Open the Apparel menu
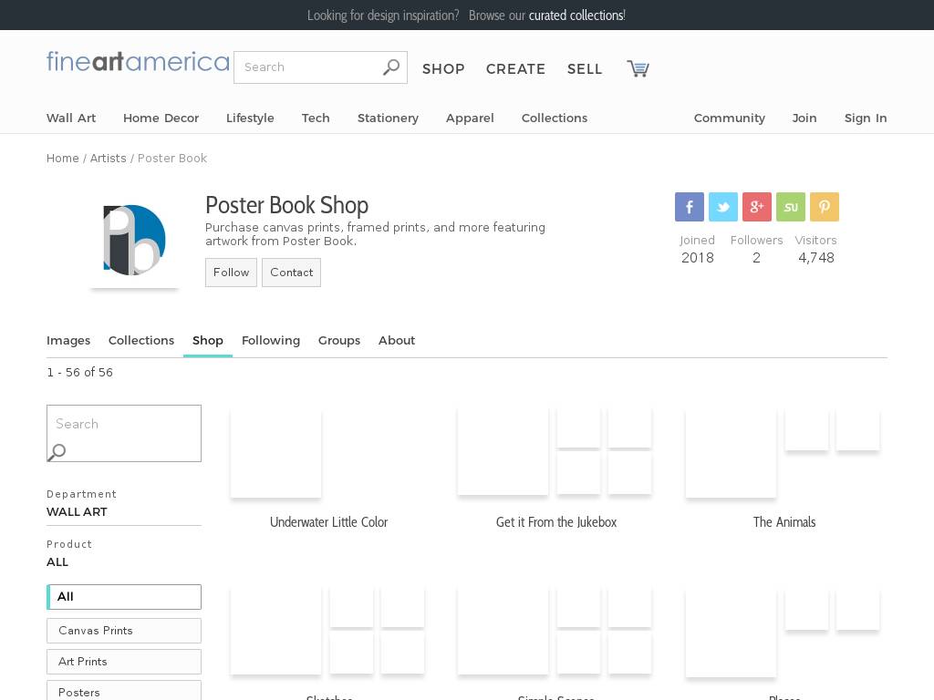This screenshot has height=700, width=934. pyautogui.click(x=470, y=118)
